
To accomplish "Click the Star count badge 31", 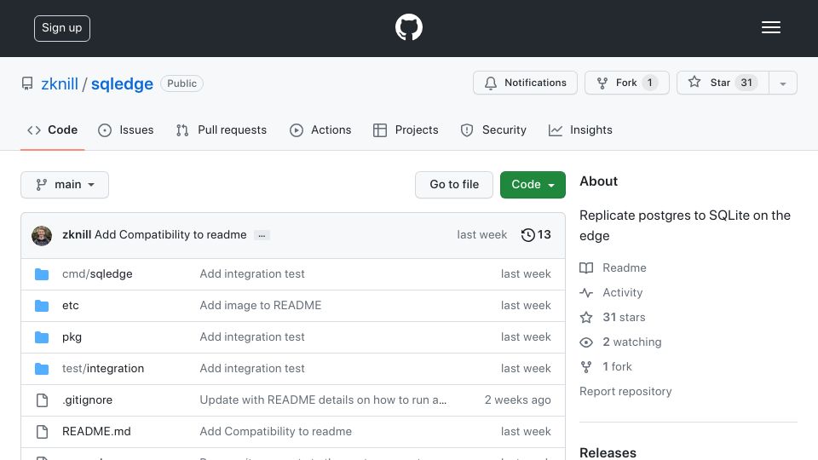I will [746, 83].
